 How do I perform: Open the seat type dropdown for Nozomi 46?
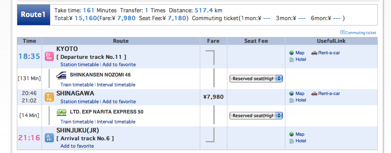(x=256, y=79)
